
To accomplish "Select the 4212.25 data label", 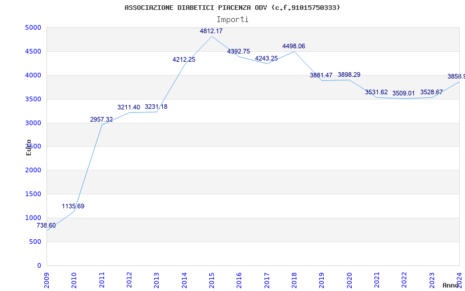I will pos(184,59).
